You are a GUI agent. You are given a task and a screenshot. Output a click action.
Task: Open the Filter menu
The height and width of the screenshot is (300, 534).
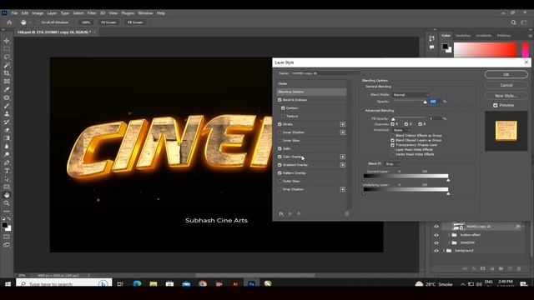click(x=92, y=13)
